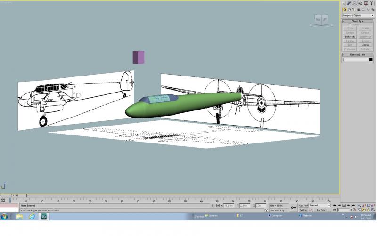Screen dimensions: 377x236
Task: Open the Hierarchy panel icon
Action: (x=355, y=3)
